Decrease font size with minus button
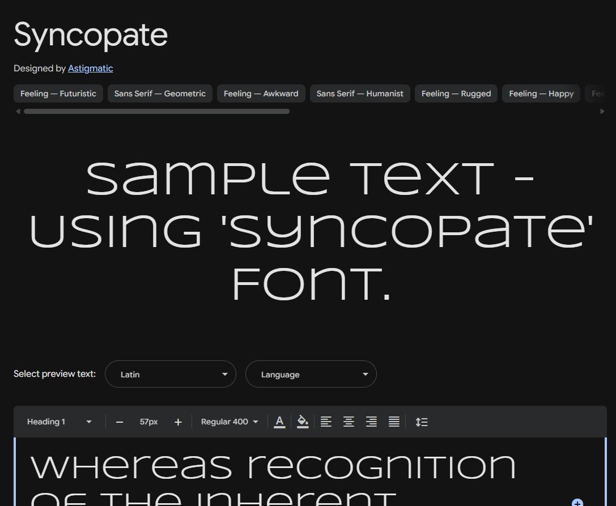This screenshot has width=616, height=506. [120, 422]
